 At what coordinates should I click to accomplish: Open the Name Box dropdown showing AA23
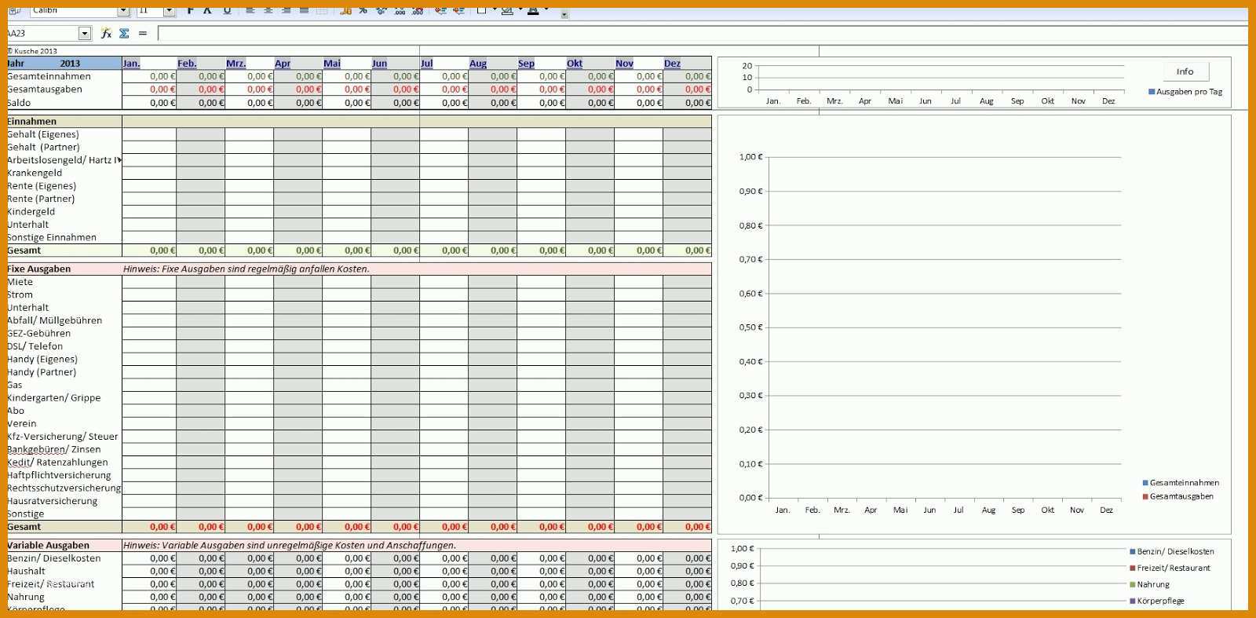85,33
